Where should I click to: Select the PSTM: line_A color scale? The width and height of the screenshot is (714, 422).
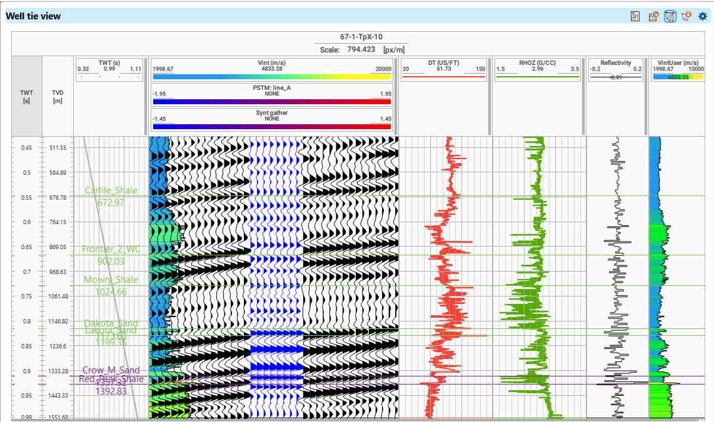[x=272, y=101]
